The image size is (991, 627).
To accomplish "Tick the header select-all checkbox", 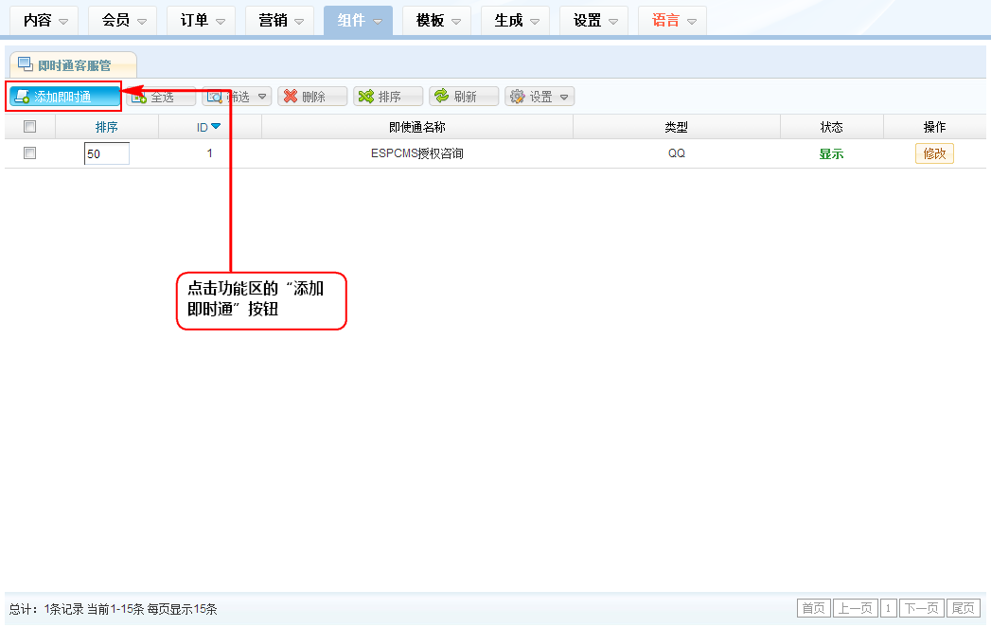I will coord(29,127).
